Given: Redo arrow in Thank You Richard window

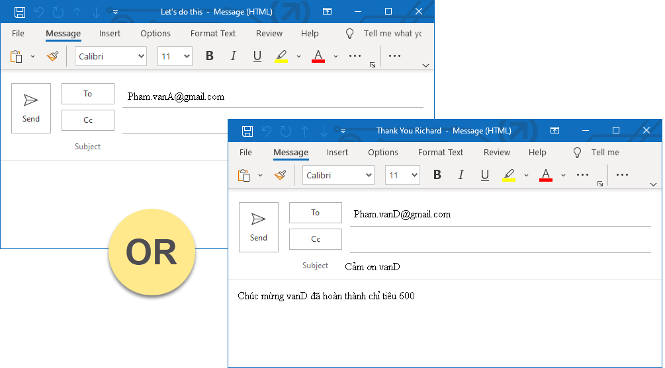Looking at the screenshot, I should point(286,131).
